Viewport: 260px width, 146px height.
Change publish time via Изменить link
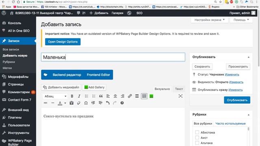tap(236, 90)
